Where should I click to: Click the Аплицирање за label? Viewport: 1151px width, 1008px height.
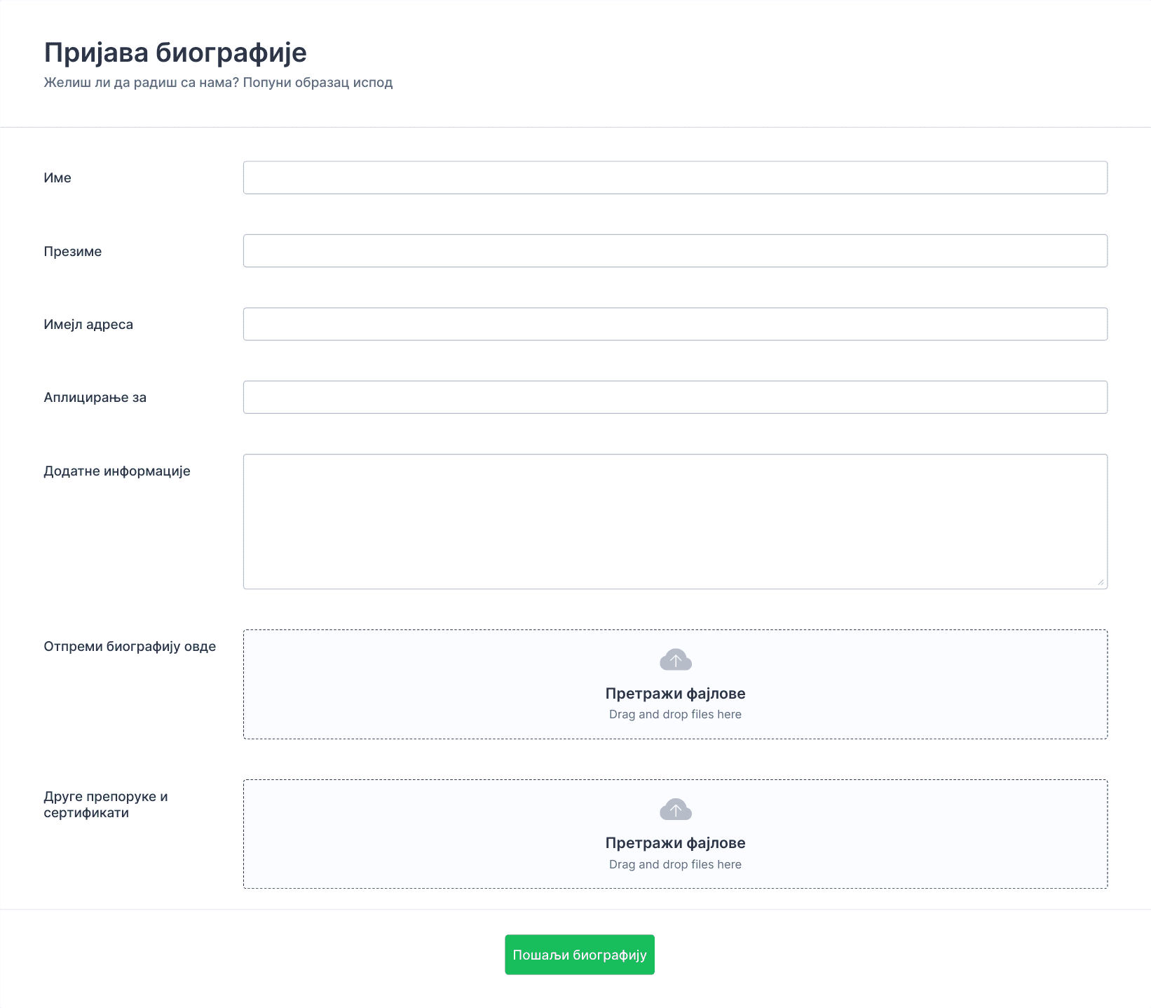(95, 398)
